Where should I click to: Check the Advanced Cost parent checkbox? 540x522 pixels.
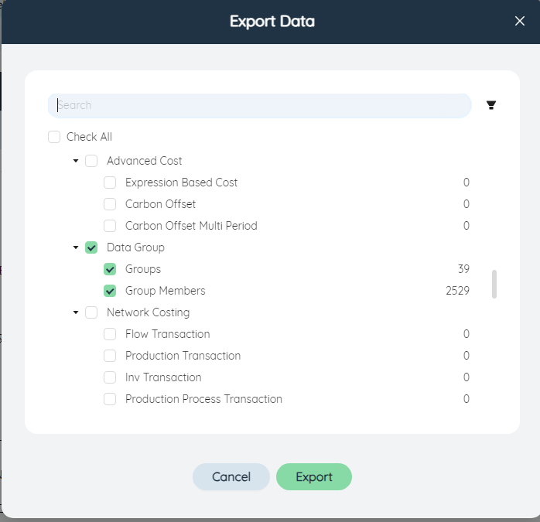pyautogui.click(x=91, y=161)
